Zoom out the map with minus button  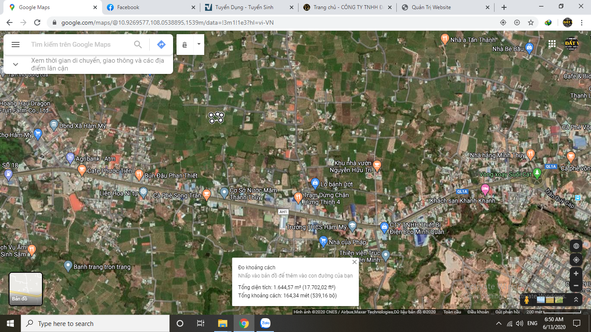coord(576,286)
